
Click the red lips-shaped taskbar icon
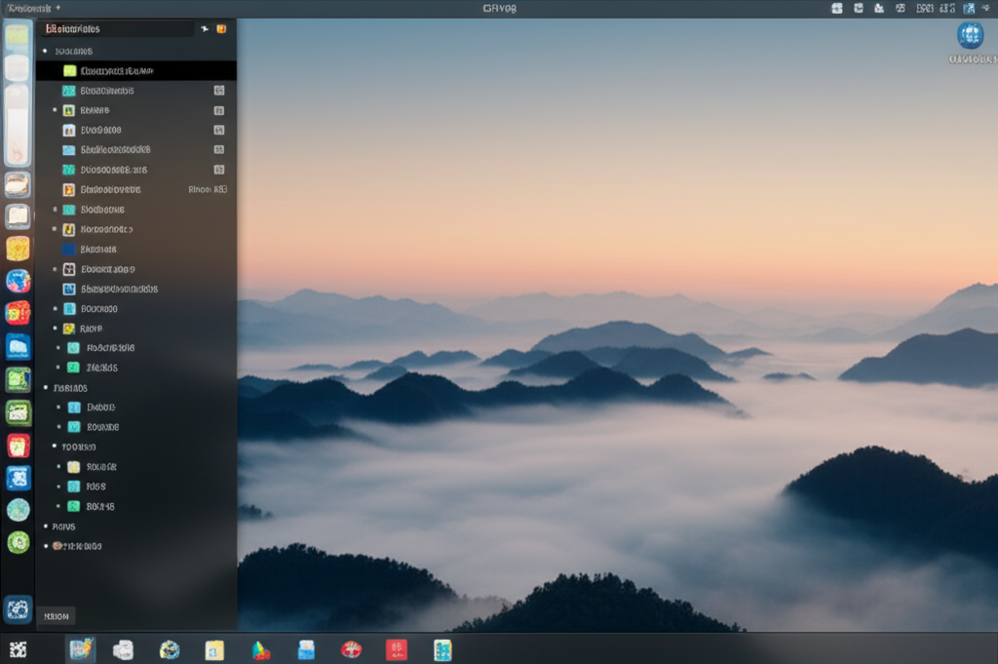pos(351,649)
